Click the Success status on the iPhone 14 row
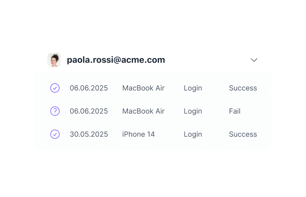The image size is (306, 197). (x=243, y=134)
